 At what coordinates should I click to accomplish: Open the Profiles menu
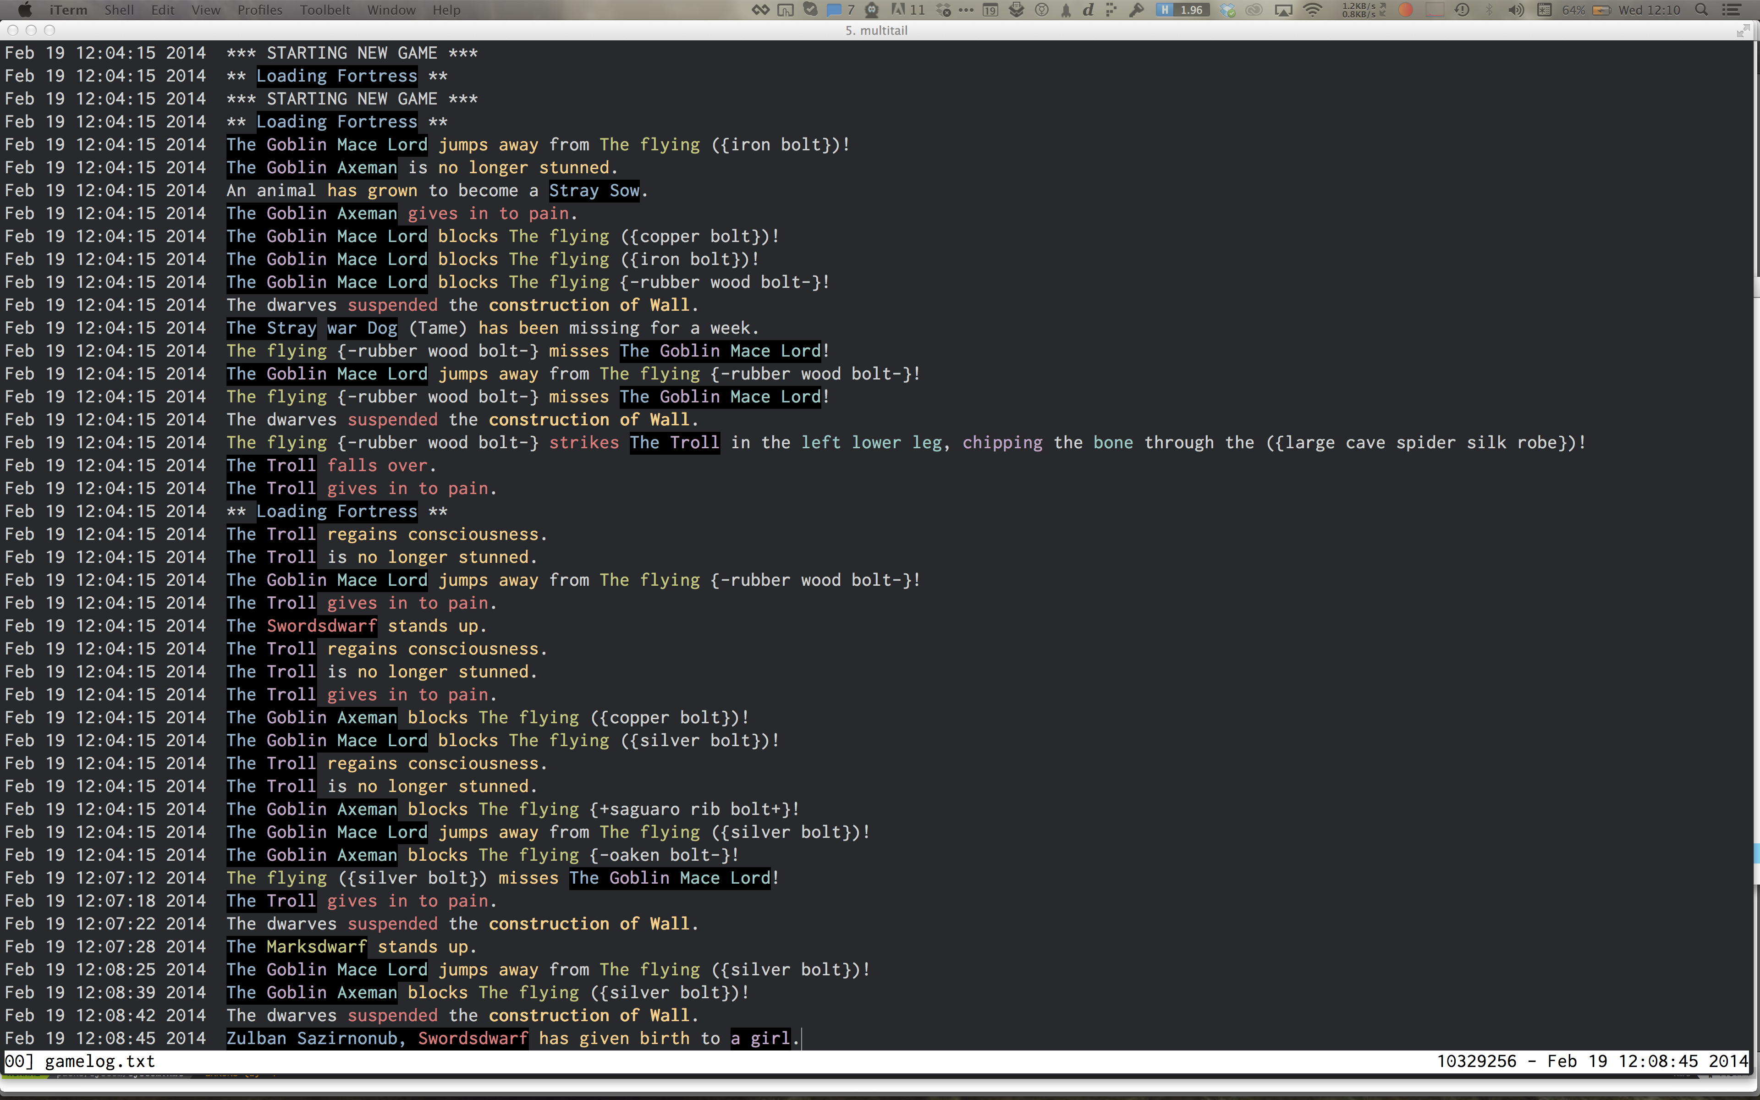coord(259,10)
